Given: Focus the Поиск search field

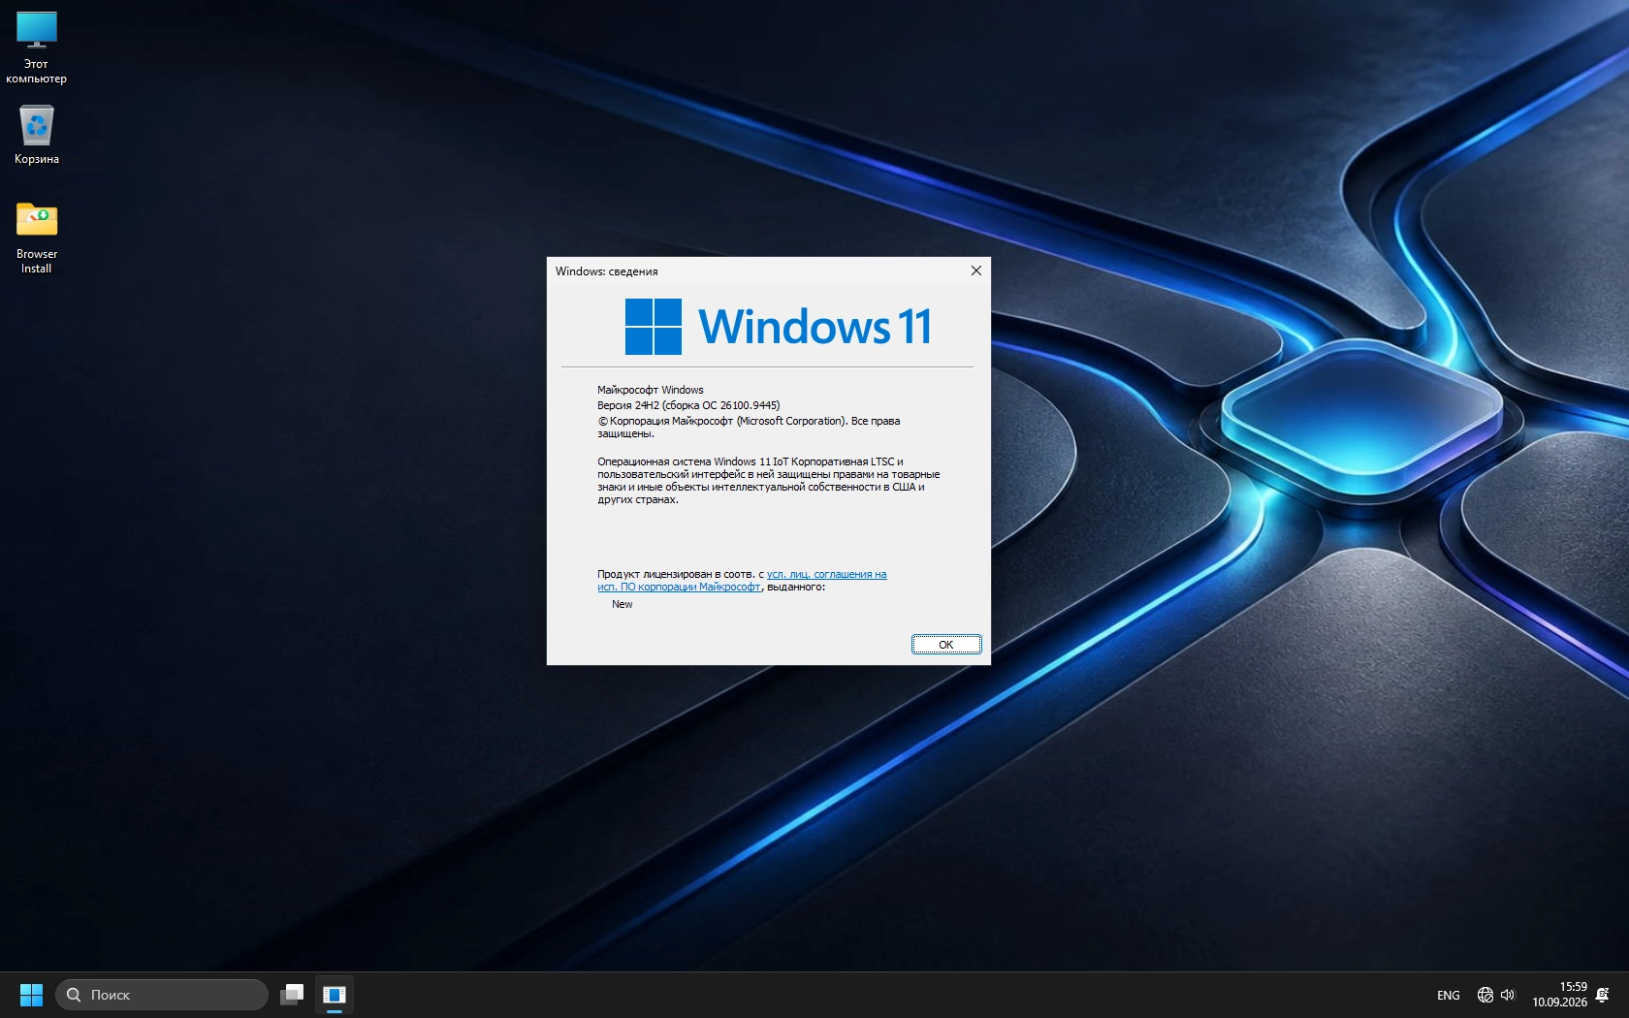Looking at the screenshot, I should 162,995.
